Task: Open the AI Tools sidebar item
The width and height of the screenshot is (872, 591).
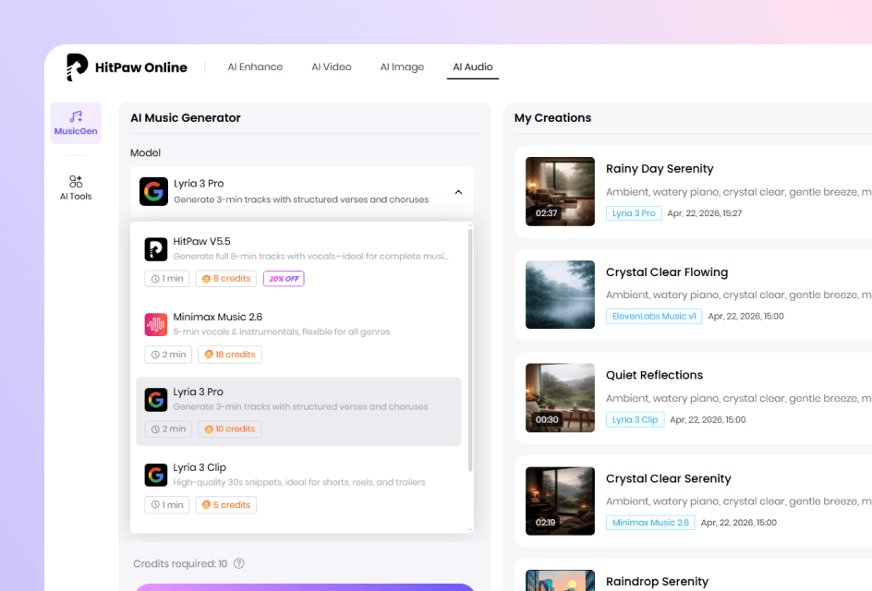Action: point(76,187)
